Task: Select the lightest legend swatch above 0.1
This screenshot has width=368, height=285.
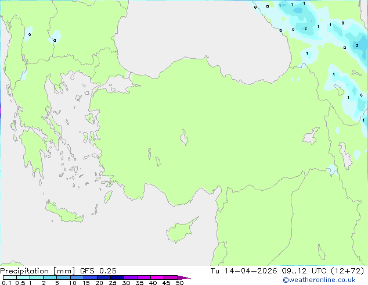Action: pos(10,277)
